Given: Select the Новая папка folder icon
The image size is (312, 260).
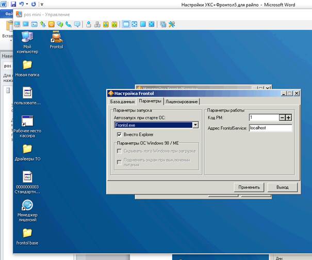Looking at the screenshot, I should click(x=27, y=68).
